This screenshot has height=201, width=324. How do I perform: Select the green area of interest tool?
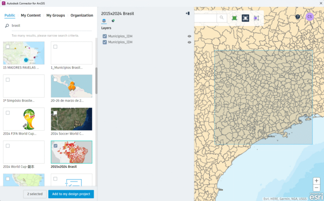234,18
